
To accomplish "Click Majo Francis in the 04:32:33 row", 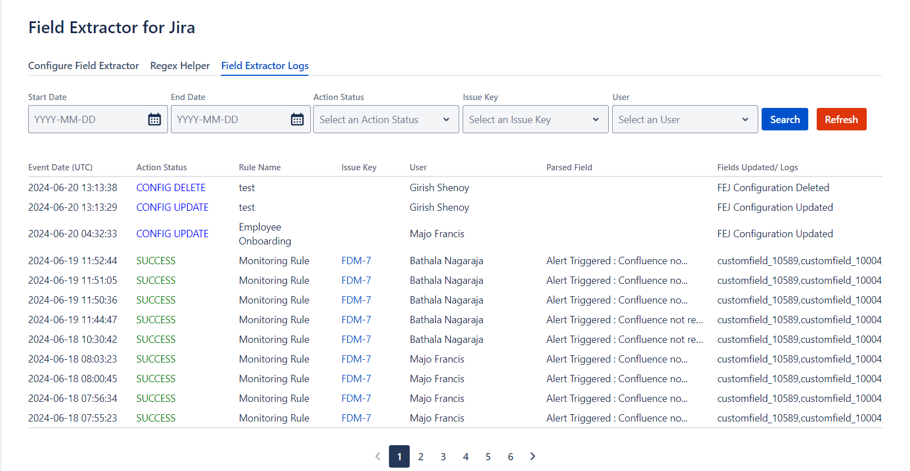I will [x=437, y=234].
